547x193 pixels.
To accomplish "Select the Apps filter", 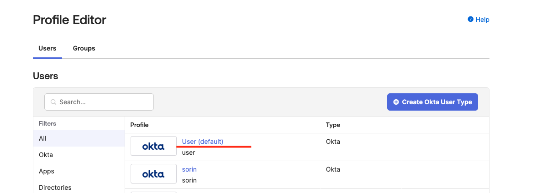I will pos(79,171).
